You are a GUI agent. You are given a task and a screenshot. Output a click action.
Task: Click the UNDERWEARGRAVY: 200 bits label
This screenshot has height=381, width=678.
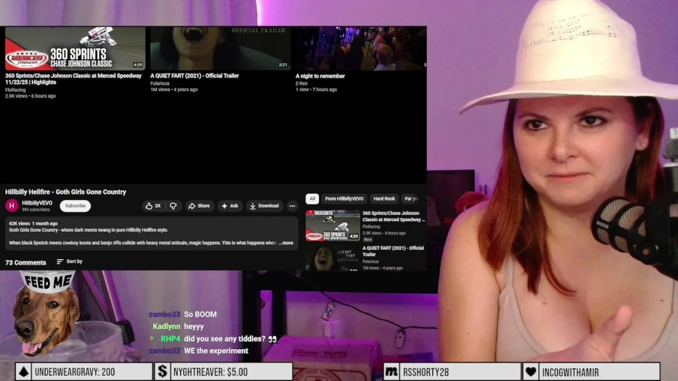75,372
